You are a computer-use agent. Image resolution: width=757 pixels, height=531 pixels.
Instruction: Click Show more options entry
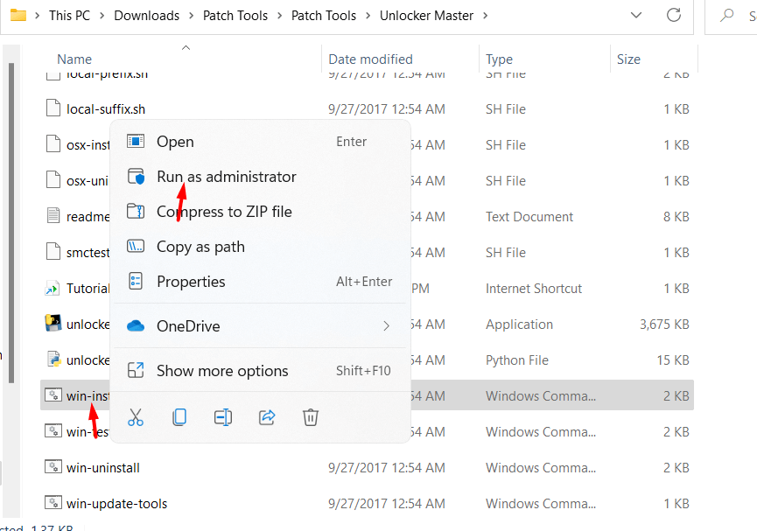point(222,371)
